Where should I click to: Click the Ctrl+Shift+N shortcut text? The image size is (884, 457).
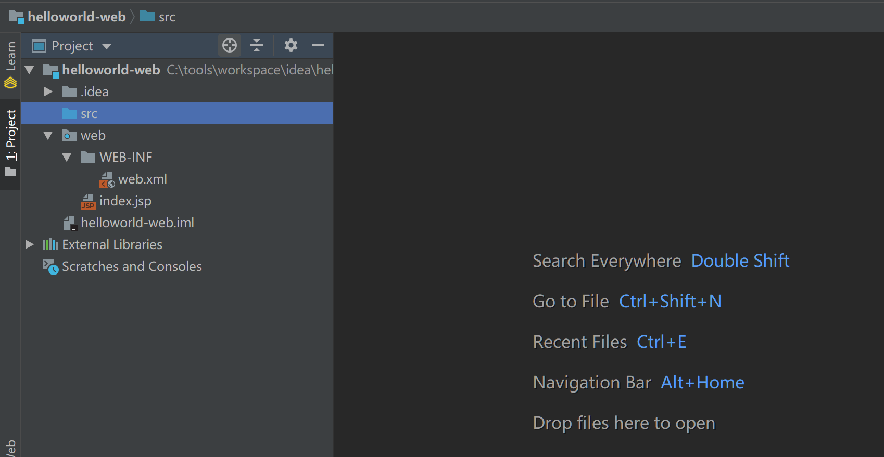[670, 301]
